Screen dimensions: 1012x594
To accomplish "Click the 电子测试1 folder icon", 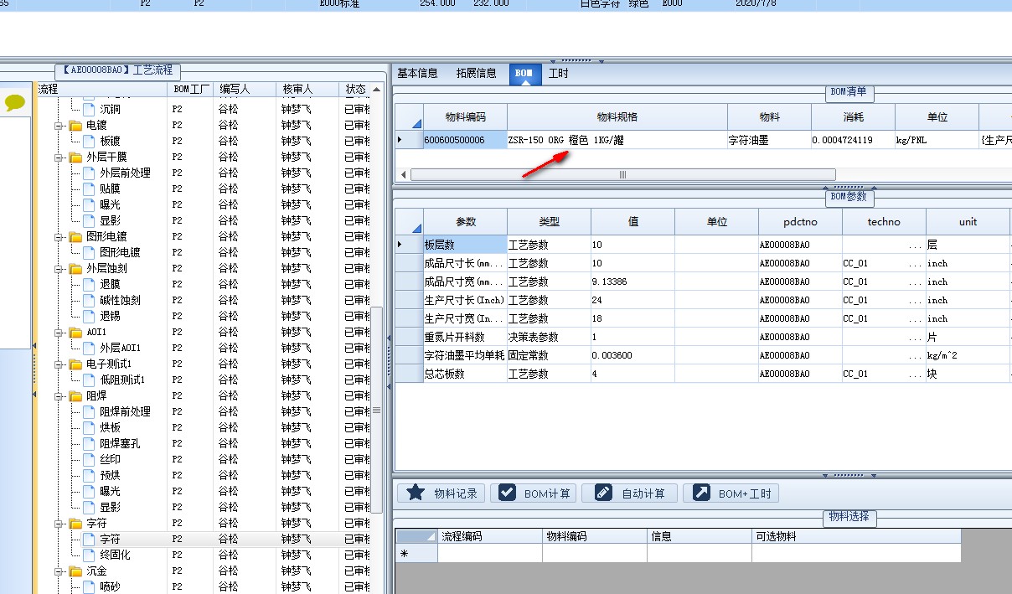I will 76,364.
